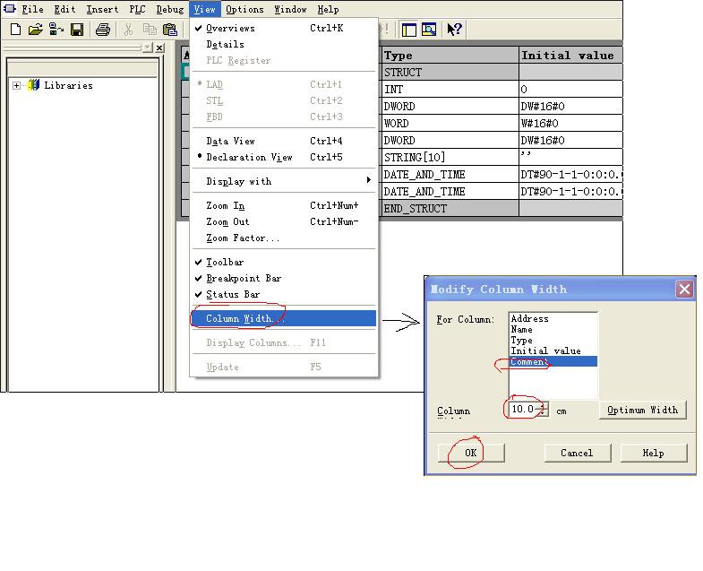
Task: Click the New file toolbar icon
Action: [x=16, y=30]
